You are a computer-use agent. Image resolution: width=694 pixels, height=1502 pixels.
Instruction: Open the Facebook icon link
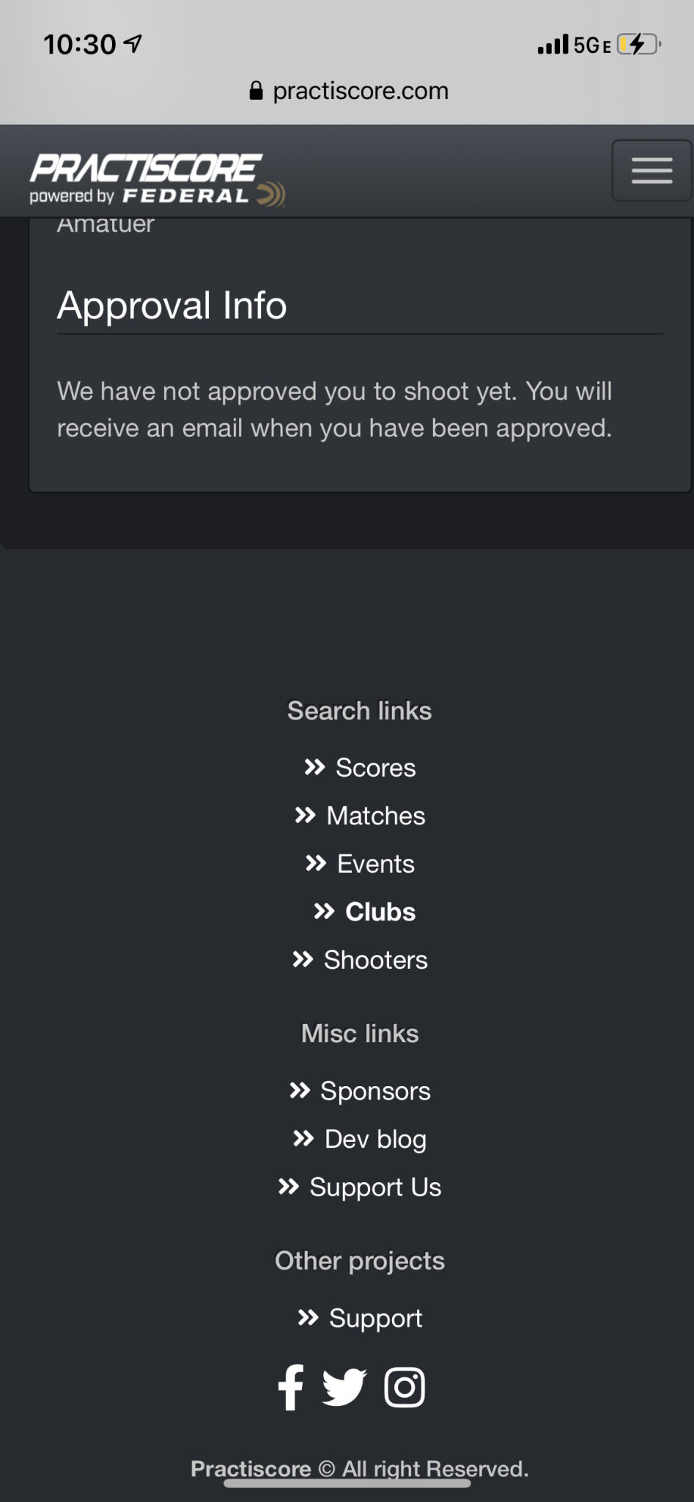pyautogui.click(x=291, y=1387)
